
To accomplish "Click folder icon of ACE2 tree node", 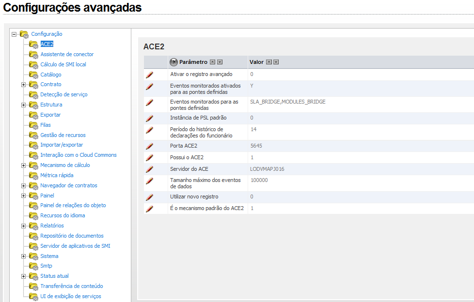I will coord(33,45).
